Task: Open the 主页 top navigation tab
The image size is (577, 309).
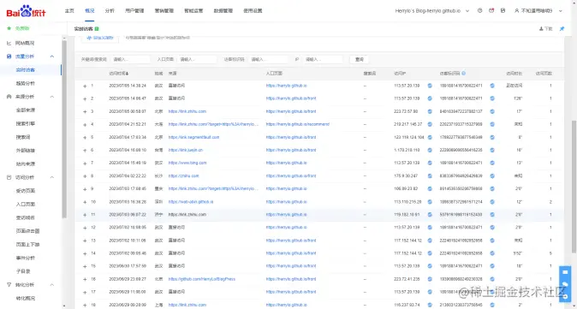Action: (x=69, y=11)
